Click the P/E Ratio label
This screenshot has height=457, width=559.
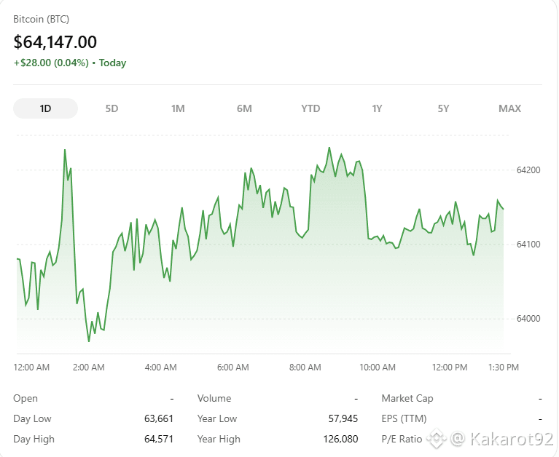402,440
